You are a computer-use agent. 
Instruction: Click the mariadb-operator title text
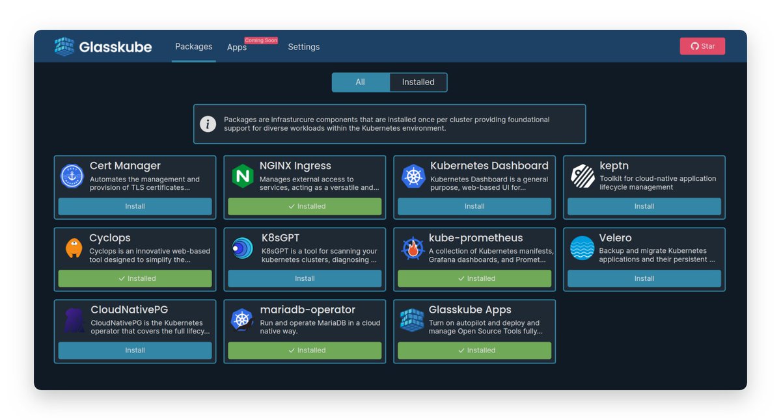[308, 309]
